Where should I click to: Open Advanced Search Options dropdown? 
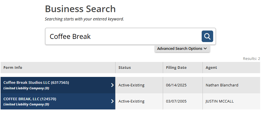pyautogui.click(x=182, y=49)
